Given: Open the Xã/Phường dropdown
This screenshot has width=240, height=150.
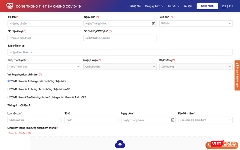Looking at the screenshot, I should coord(196,67).
